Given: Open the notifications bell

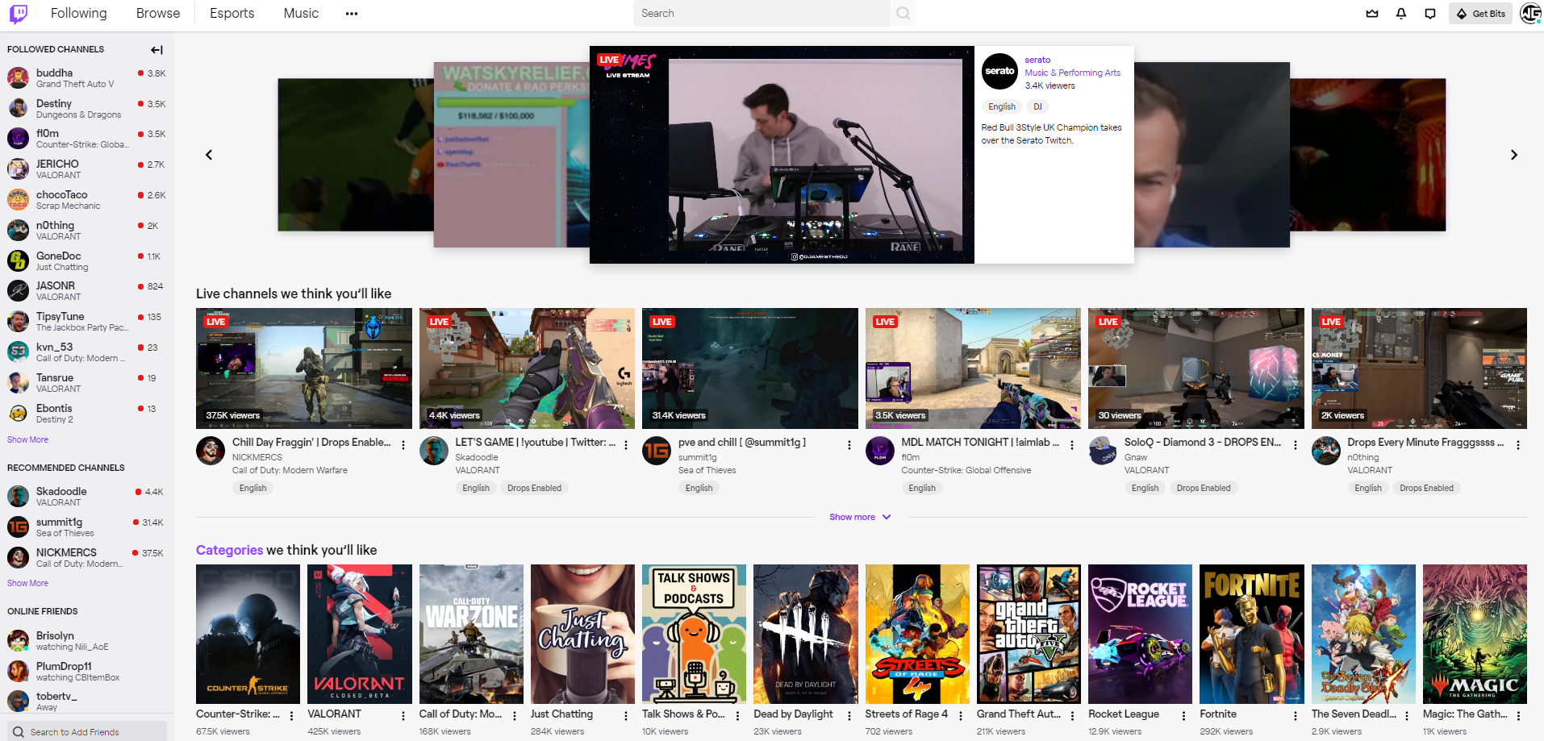Looking at the screenshot, I should pos(1401,14).
